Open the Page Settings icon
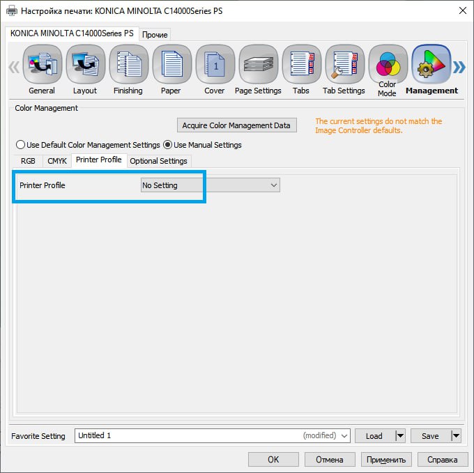Image resolution: width=474 pixels, height=473 pixels. pyautogui.click(x=259, y=64)
